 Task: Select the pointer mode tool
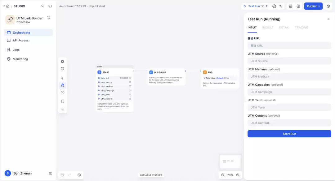tap(62, 78)
